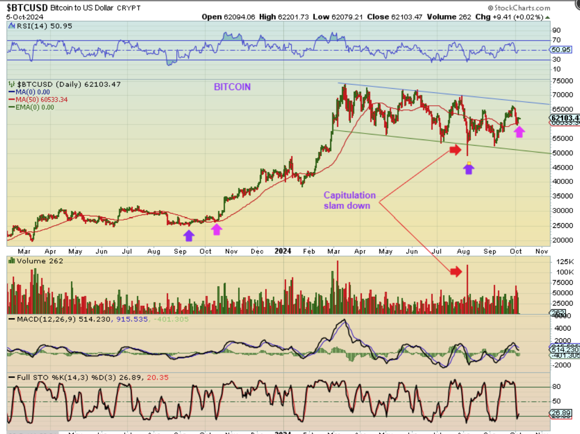
Task: Click the 'Capitulation slam down' note text
Action: pyautogui.click(x=349, y=200)
